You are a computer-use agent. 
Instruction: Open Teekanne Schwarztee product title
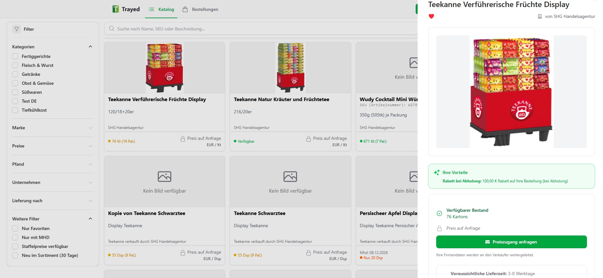[x=259, y=213]
